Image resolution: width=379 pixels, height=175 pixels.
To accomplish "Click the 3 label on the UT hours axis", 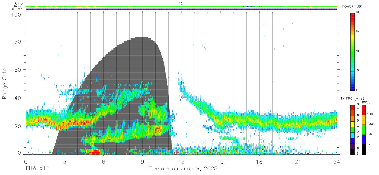I will (x=65, y=161).
